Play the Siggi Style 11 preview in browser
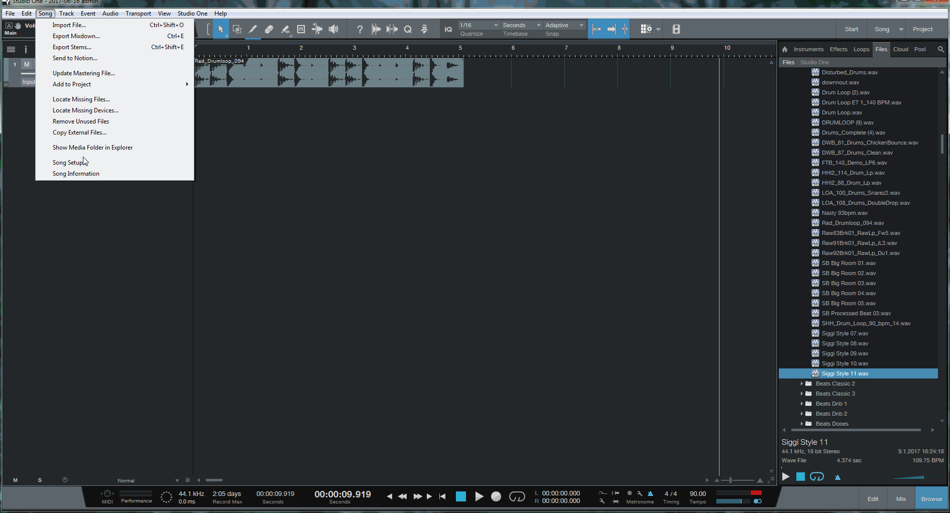 [786, 476]
